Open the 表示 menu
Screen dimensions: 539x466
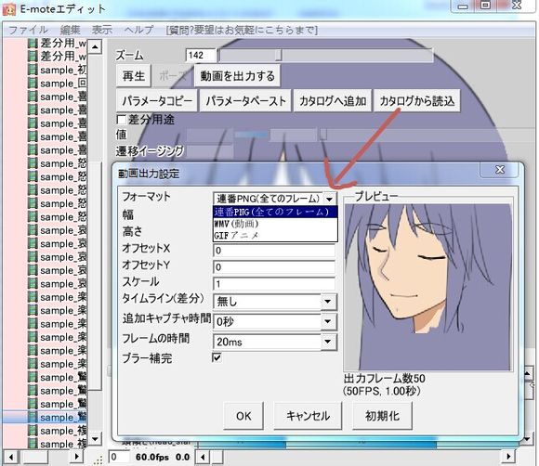click(101, 31)
